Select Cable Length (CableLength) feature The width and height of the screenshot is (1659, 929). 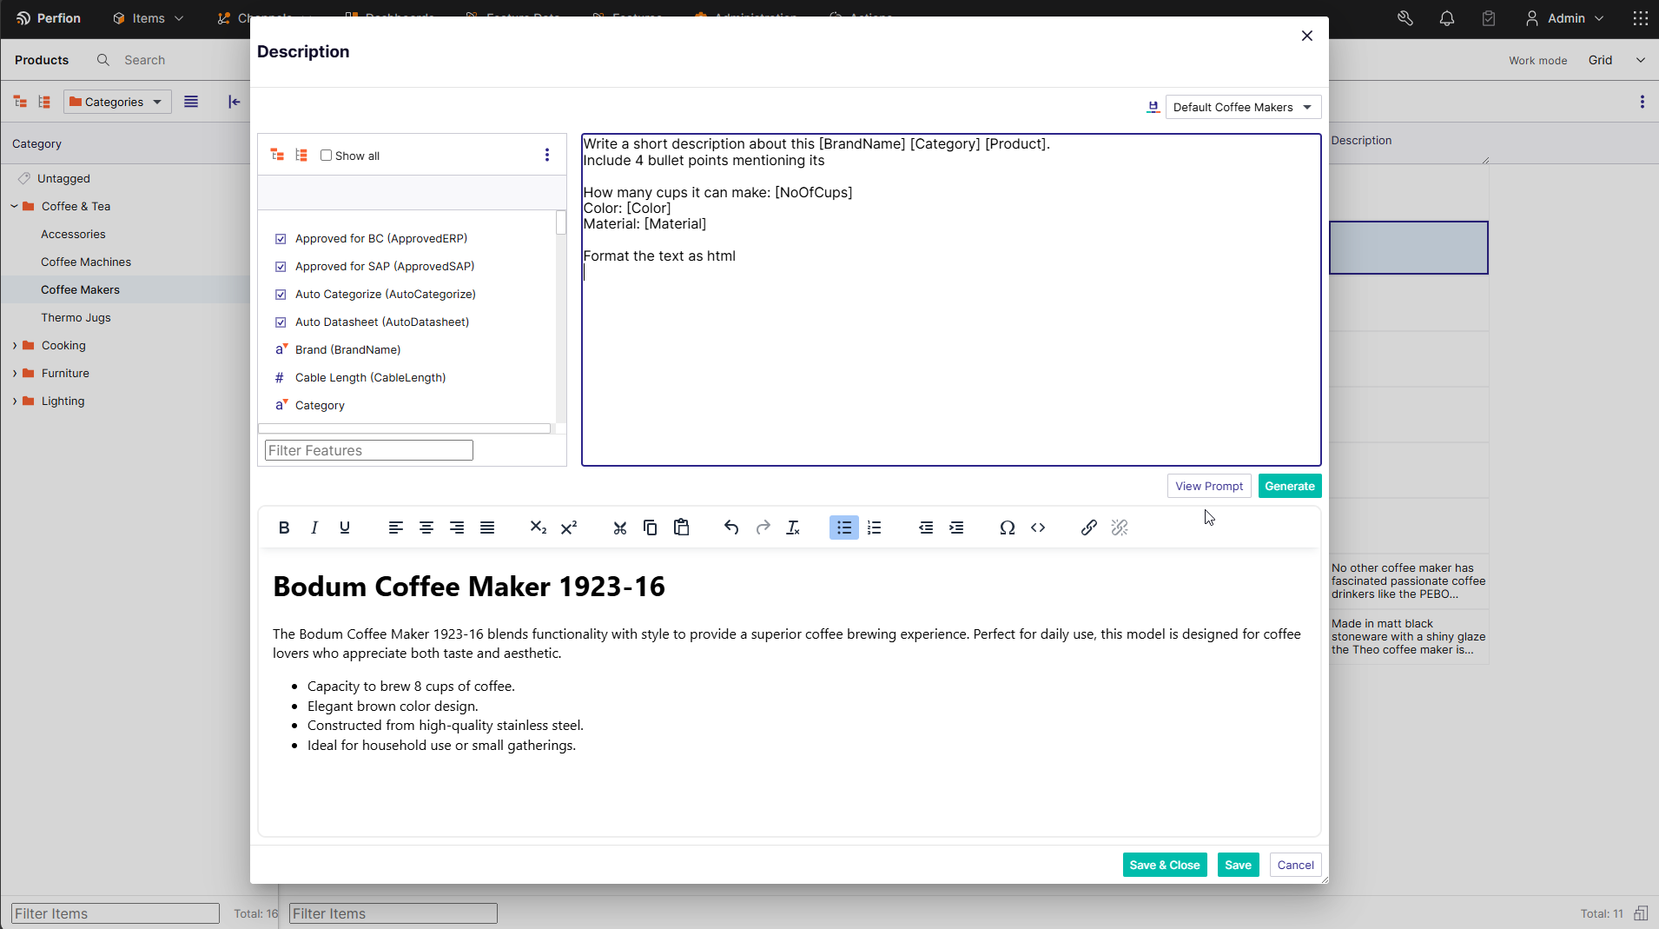pyautogui.click(x=370, y=377)
